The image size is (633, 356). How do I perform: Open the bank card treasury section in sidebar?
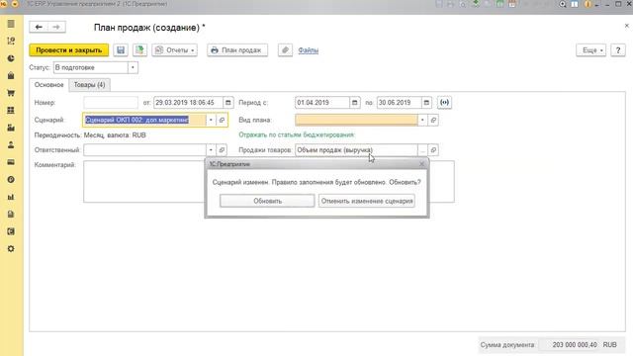pyautogui.click(x=11, y=162)
